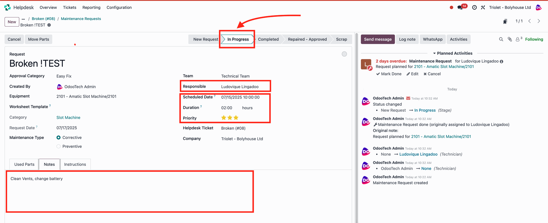Switch to the Used Parts tab

(24, 164)
